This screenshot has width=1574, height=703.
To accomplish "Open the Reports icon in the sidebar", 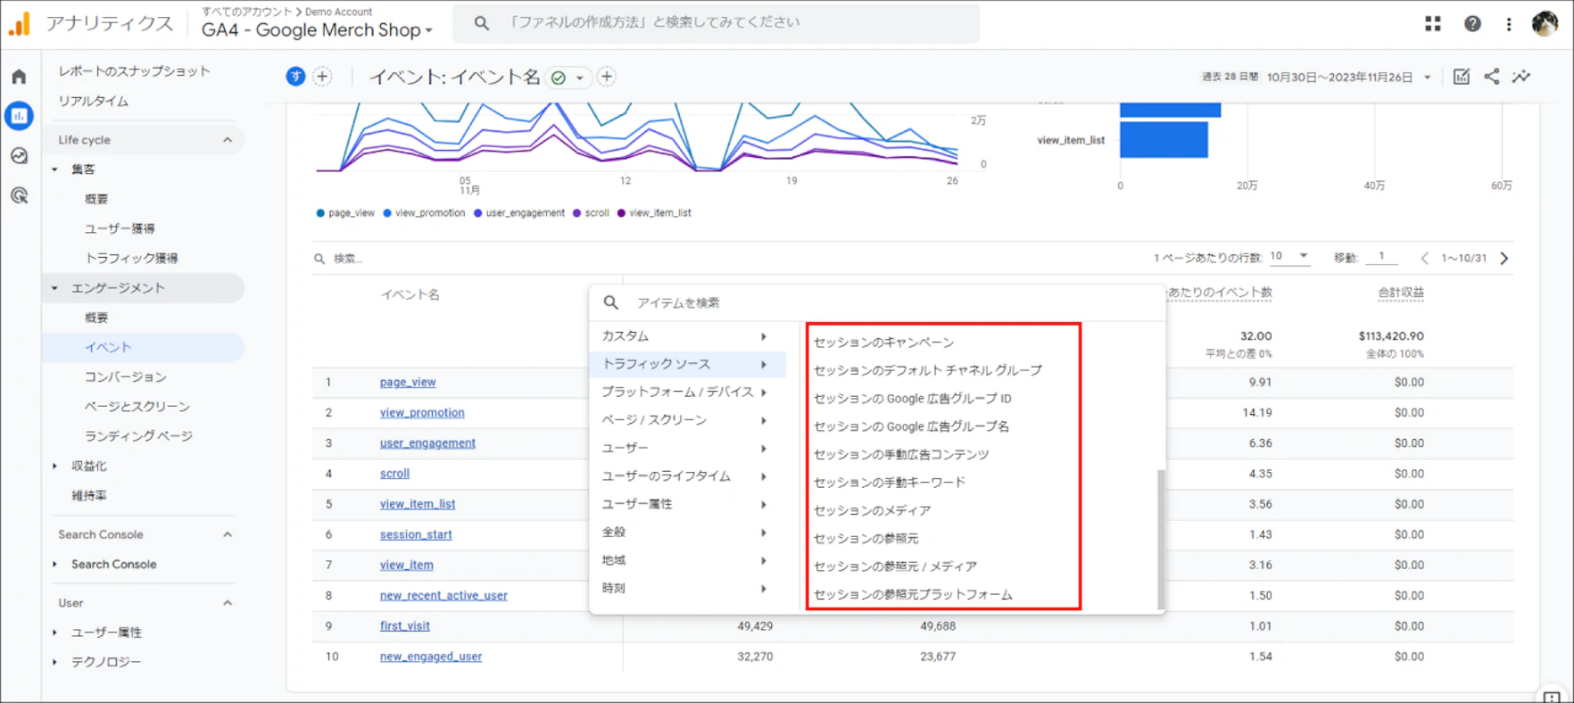I will click(x=19, y=116).
